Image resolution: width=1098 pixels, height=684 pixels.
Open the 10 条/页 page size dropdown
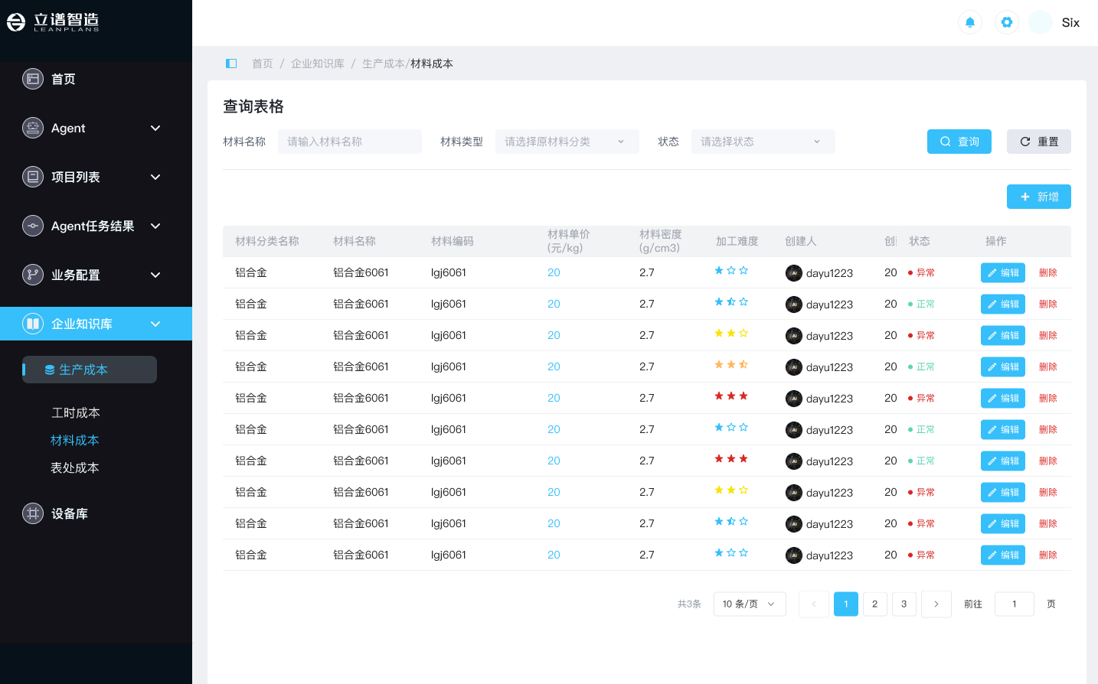point(749,604)
